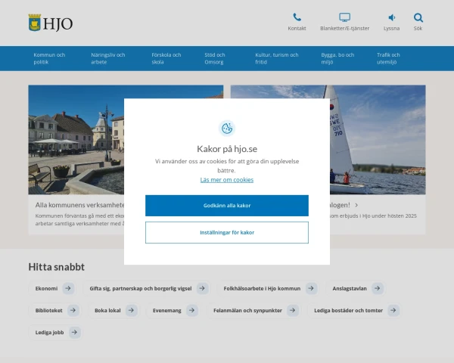Expand the Kultur, turism och fritid menu
Viewport: 454px width, 363px height.
coord(277,58)
